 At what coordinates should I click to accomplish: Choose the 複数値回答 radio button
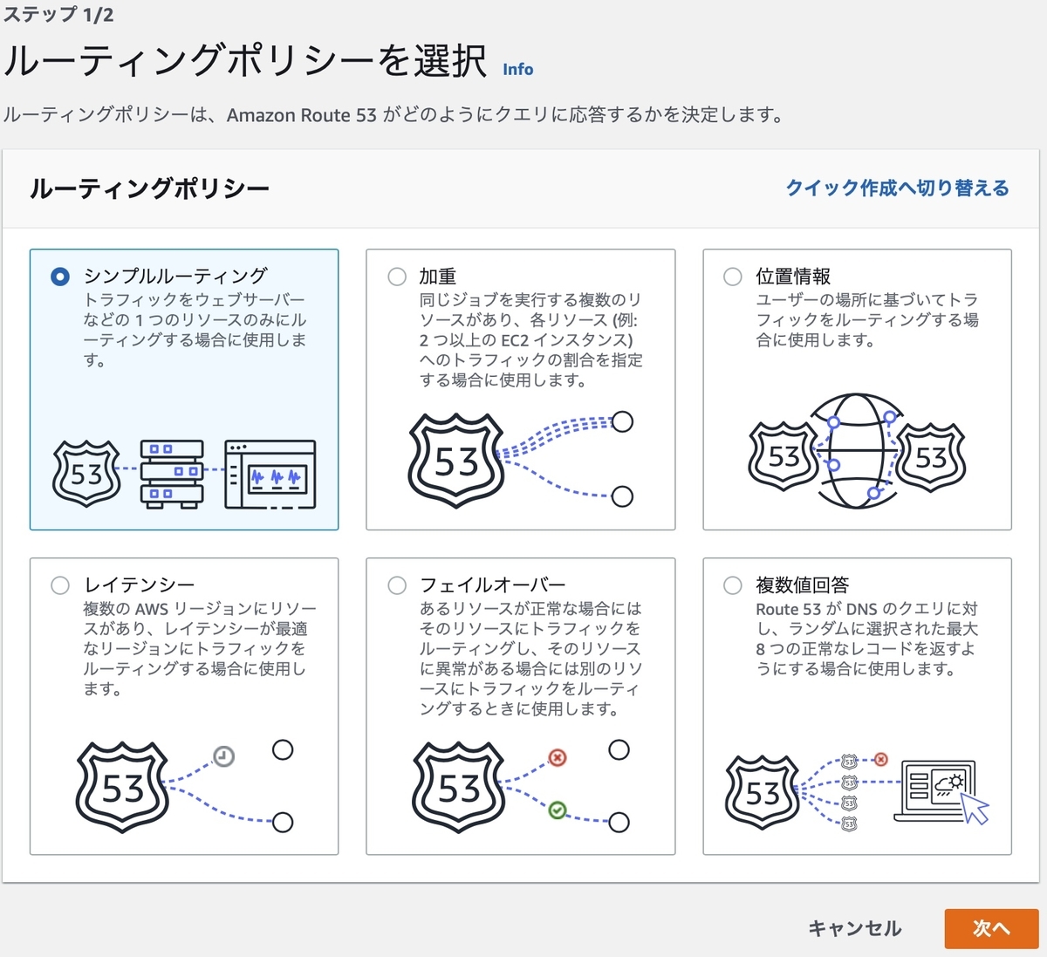coord(733,585)
